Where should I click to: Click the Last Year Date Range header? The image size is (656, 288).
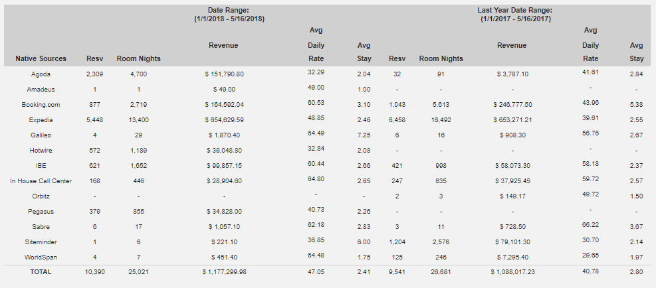[x=515, y=14]
